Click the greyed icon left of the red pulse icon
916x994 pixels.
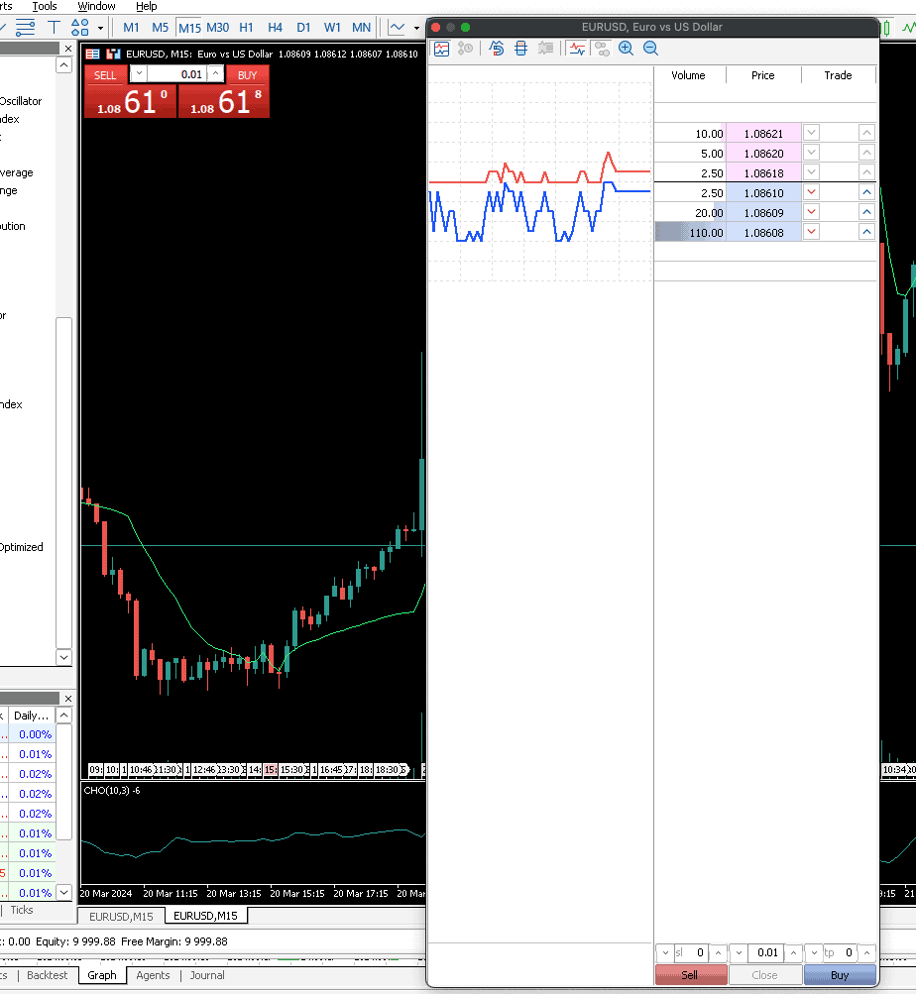[x=545, y=49]
